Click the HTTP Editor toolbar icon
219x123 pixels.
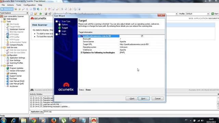tap(34, 9)
